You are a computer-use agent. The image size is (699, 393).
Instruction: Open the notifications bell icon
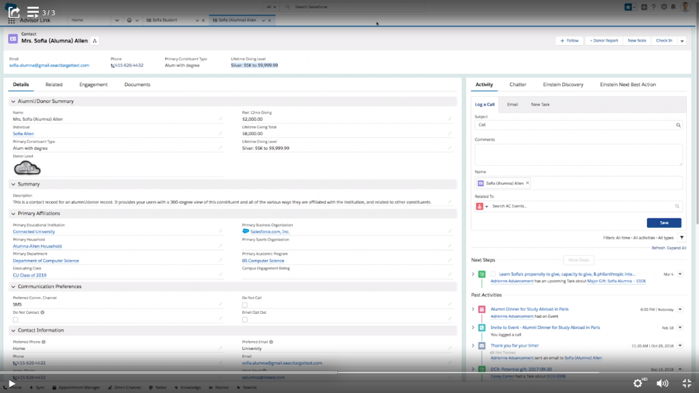coord(673,7)
